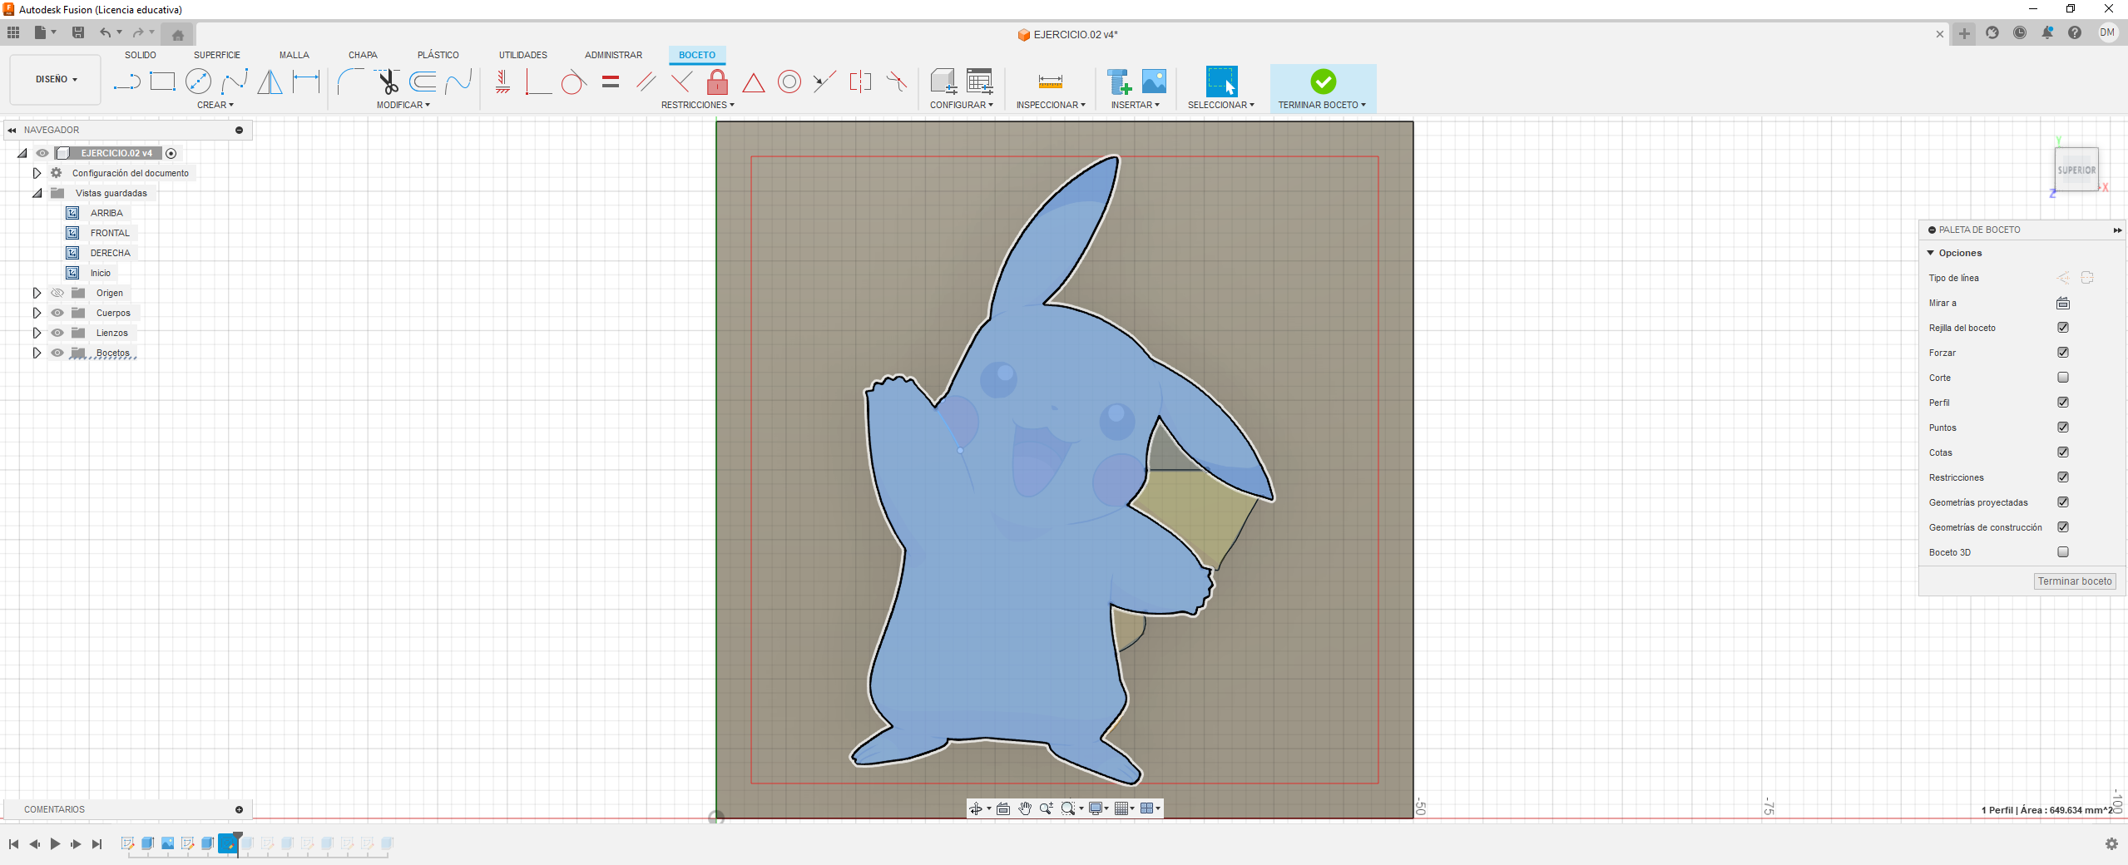Image resolution: width=2128 pixels, height=865 pixels.
Task: Toggle Rejilla del boceto checkbox
Action: [2063, 328]
